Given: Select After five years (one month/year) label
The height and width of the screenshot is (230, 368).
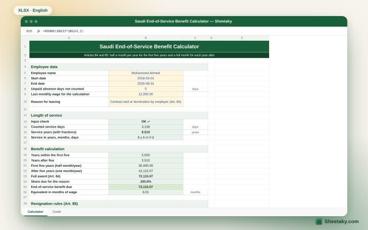Looking at the screenshot, I should pyautogui.click(x=69, y=171).
